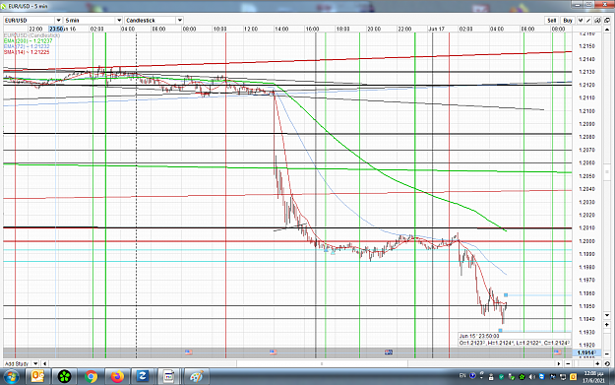Open the Candlestick chart type dropdown
The image size is (615, 385).
(x=180, y=20)
